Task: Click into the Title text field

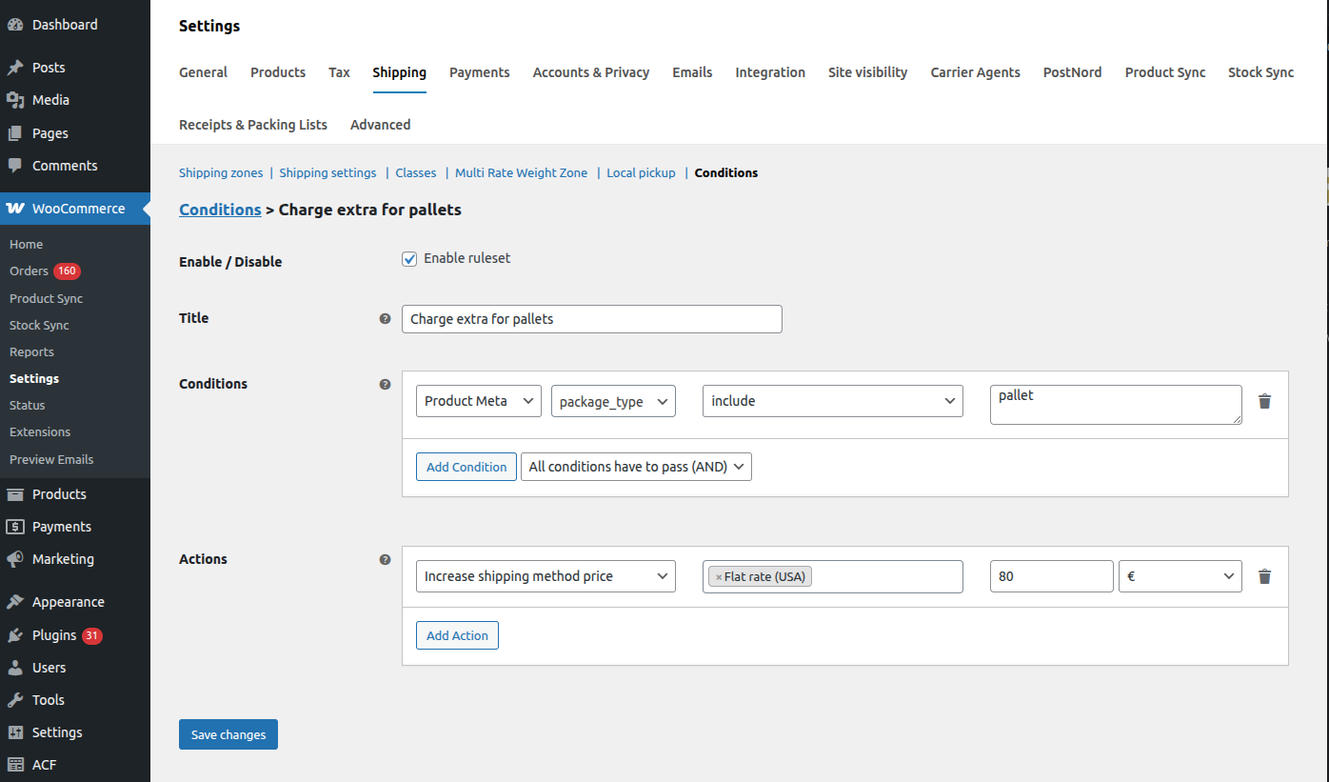Action: (591, 319)
